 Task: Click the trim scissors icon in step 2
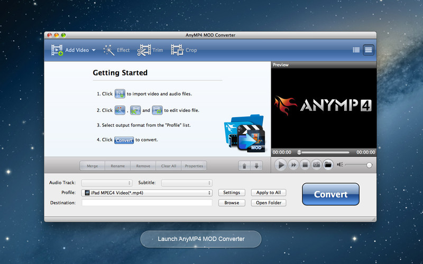(x=135, y=110)
